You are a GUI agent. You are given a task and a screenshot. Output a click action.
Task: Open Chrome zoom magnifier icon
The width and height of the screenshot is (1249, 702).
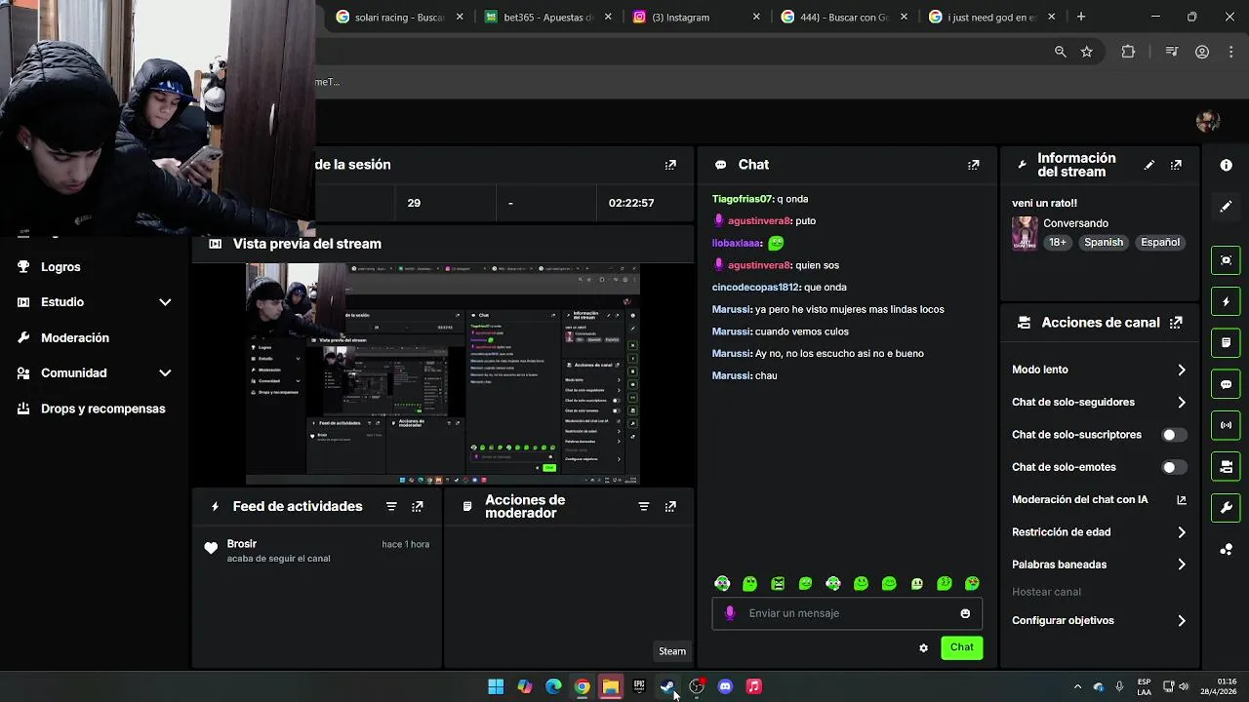click(1060, 52)
